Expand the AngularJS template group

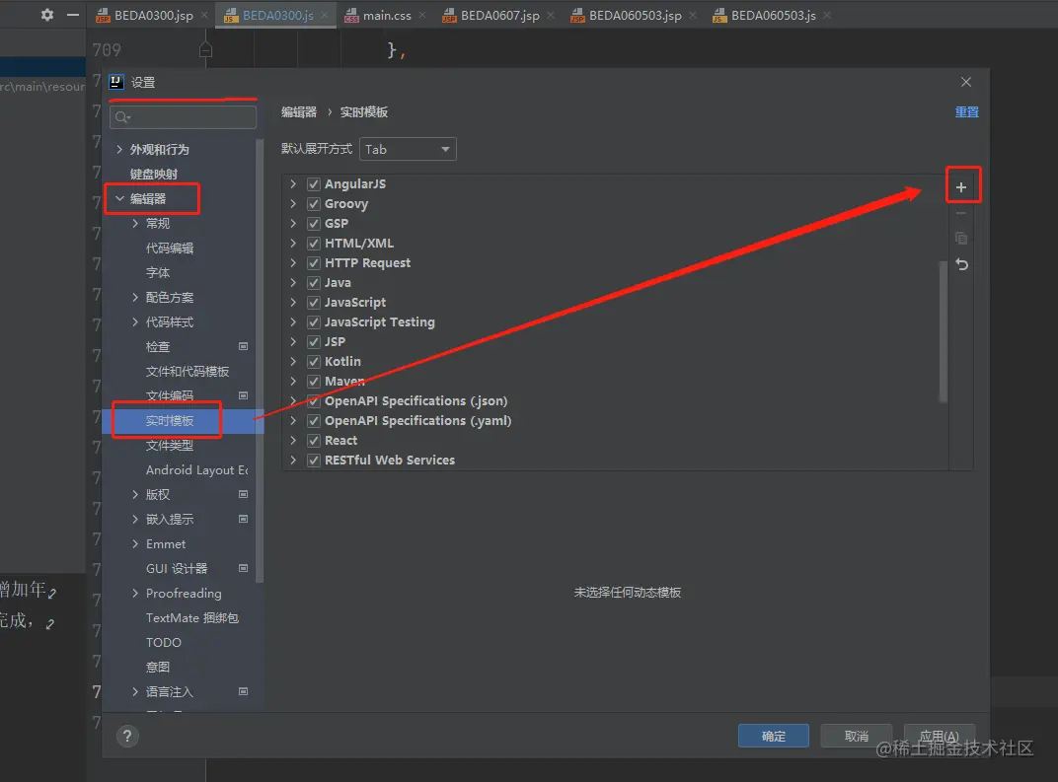293,184
